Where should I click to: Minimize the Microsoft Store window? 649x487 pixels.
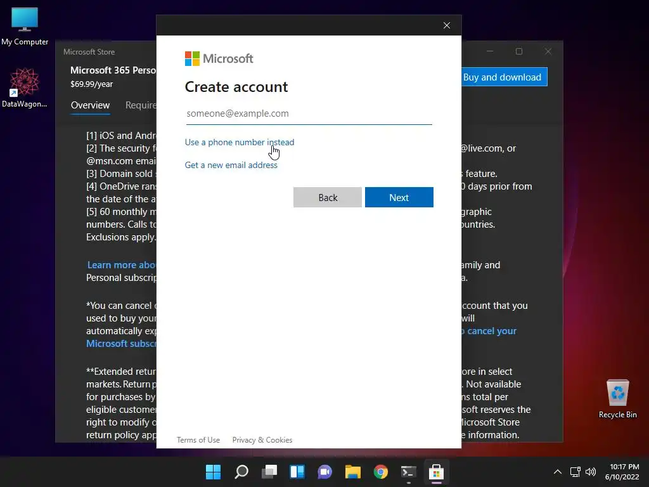[x=490, y=51]
